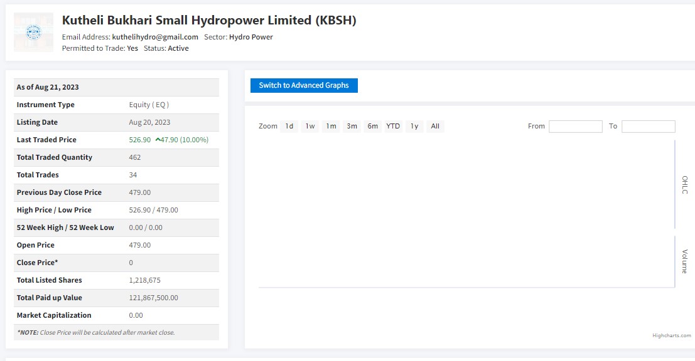The width and height of the screenshot is (695, 361).
Task: Click the Volume axis label
Action: (x=685, y=261)
